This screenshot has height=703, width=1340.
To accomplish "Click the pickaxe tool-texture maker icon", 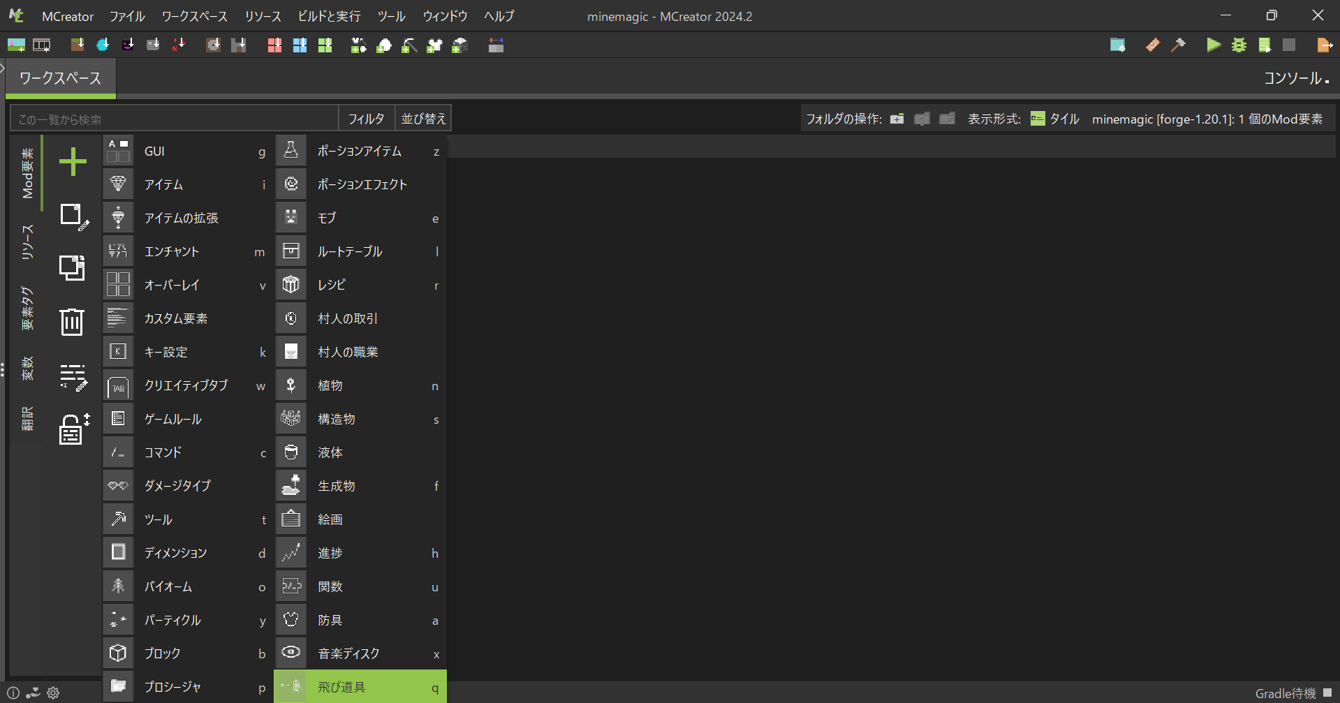I will click(409, 45).
